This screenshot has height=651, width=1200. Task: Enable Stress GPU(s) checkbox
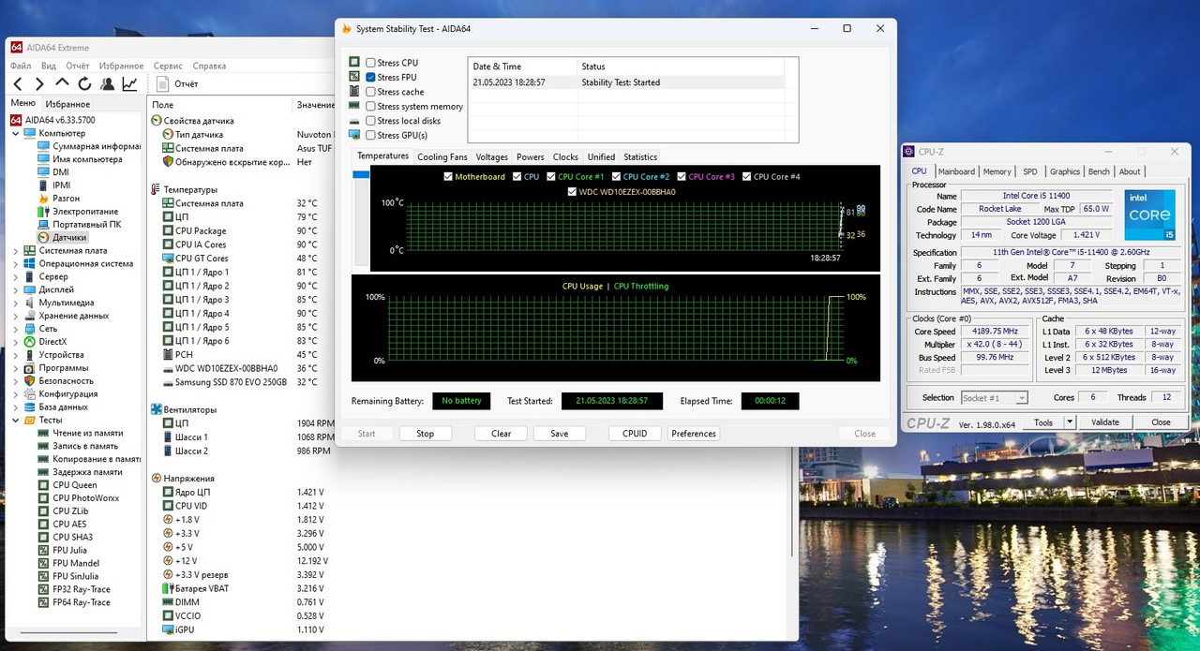click(x=370, y=135)
